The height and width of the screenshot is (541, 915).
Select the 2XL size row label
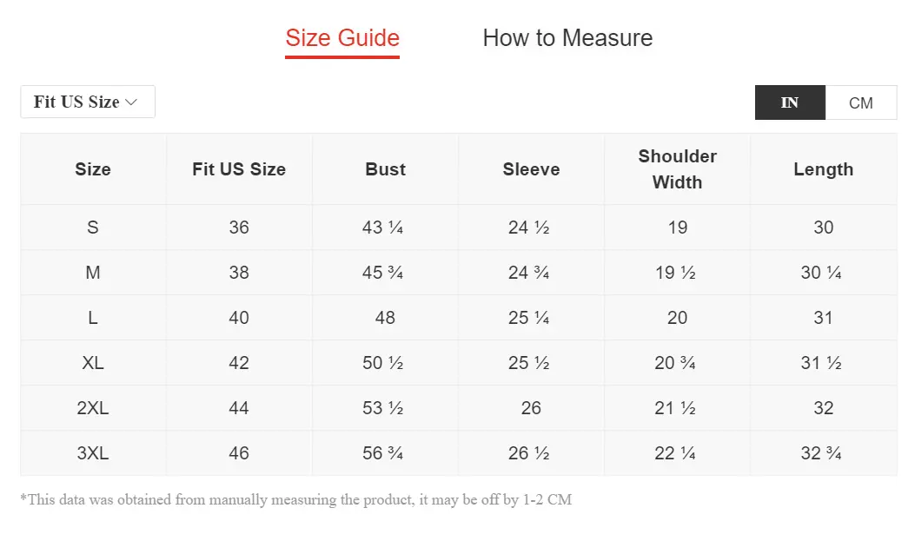point(93,408)
